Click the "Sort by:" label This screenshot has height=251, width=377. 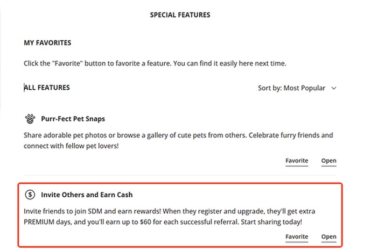(270, 88)
